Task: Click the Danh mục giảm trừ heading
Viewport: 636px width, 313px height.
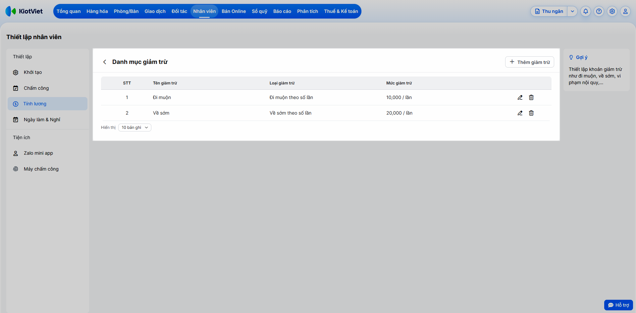Action: point(140,62)
